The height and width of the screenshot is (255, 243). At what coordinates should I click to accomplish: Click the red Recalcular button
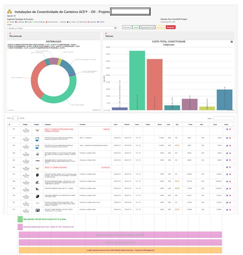pyautogui.click(x=171, y=28)
